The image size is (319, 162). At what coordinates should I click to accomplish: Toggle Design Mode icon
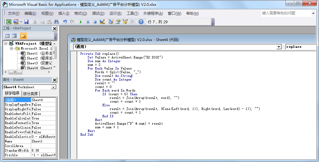102,22
